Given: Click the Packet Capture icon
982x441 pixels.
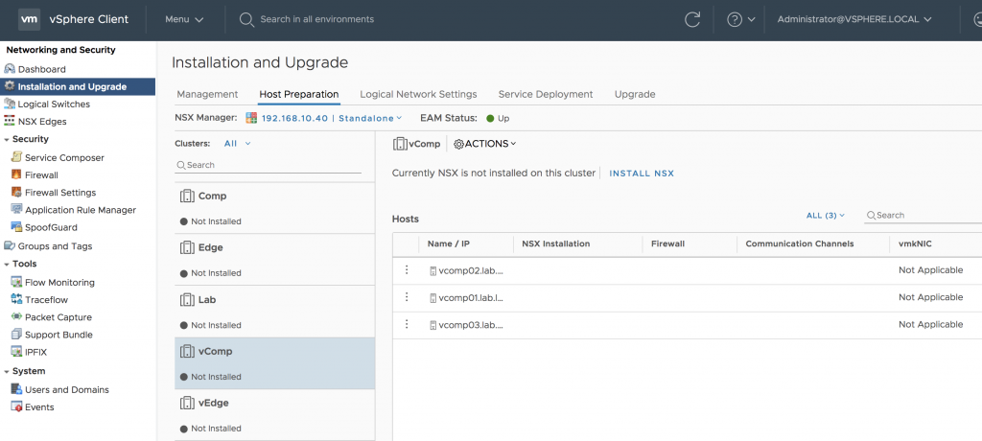Looking at the screenshot, I should coord(17,317).
